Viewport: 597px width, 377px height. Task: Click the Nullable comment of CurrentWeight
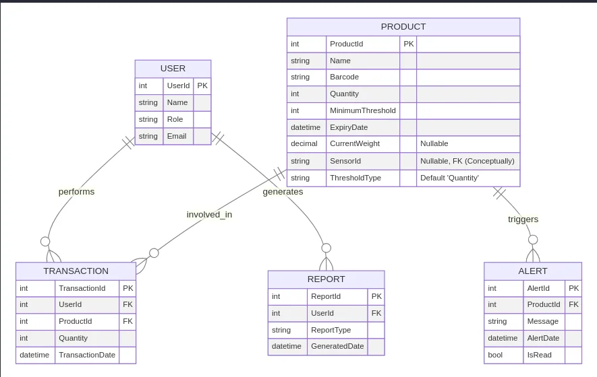pyautogui.click(x=434, y=143)
